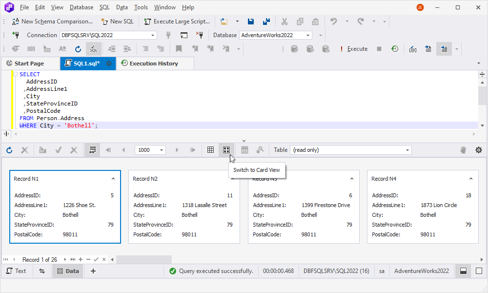This screenshot has width=488, height=293.
Task: Click the open file folder icon
Action: [224, 21]
